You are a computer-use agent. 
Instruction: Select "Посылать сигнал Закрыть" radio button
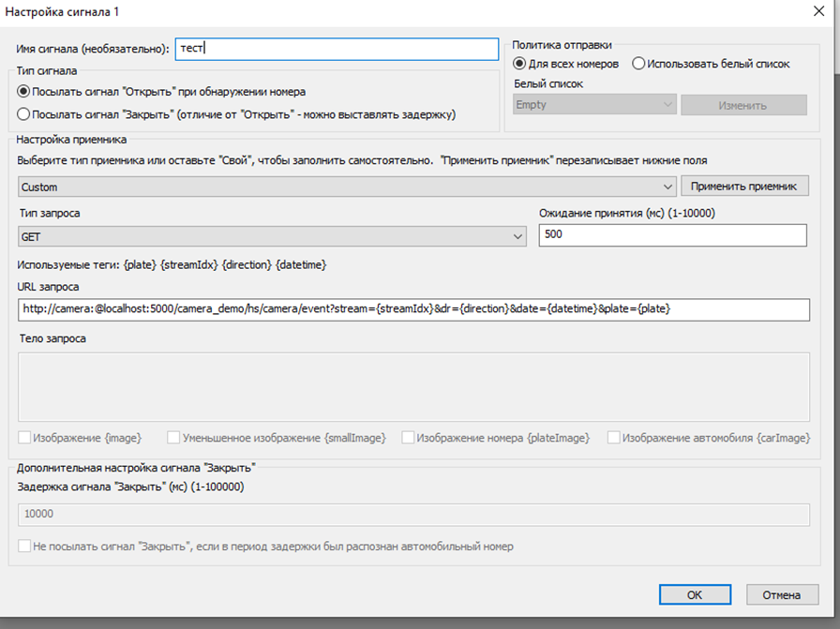(24, 114)
